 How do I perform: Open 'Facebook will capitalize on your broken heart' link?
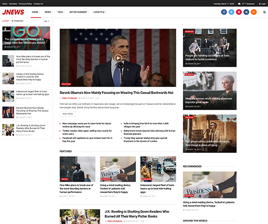[x=87, y=140]
